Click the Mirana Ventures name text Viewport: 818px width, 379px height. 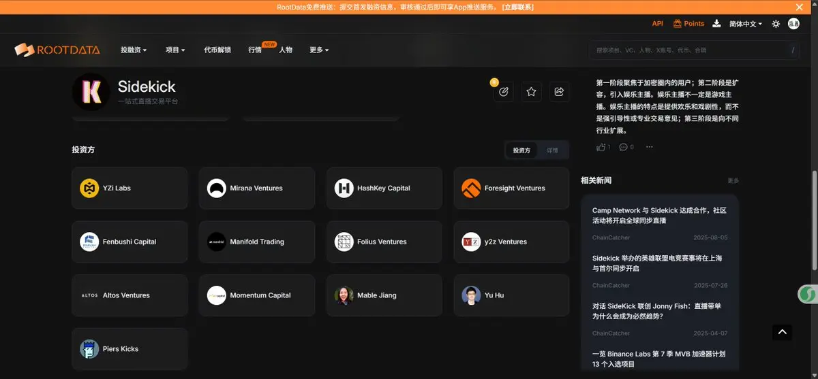pyautogui.click(x=256, y=188)
